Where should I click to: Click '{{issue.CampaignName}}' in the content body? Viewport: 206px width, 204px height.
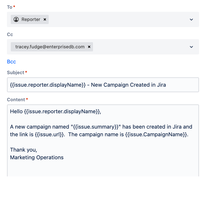tap(156, 134)
